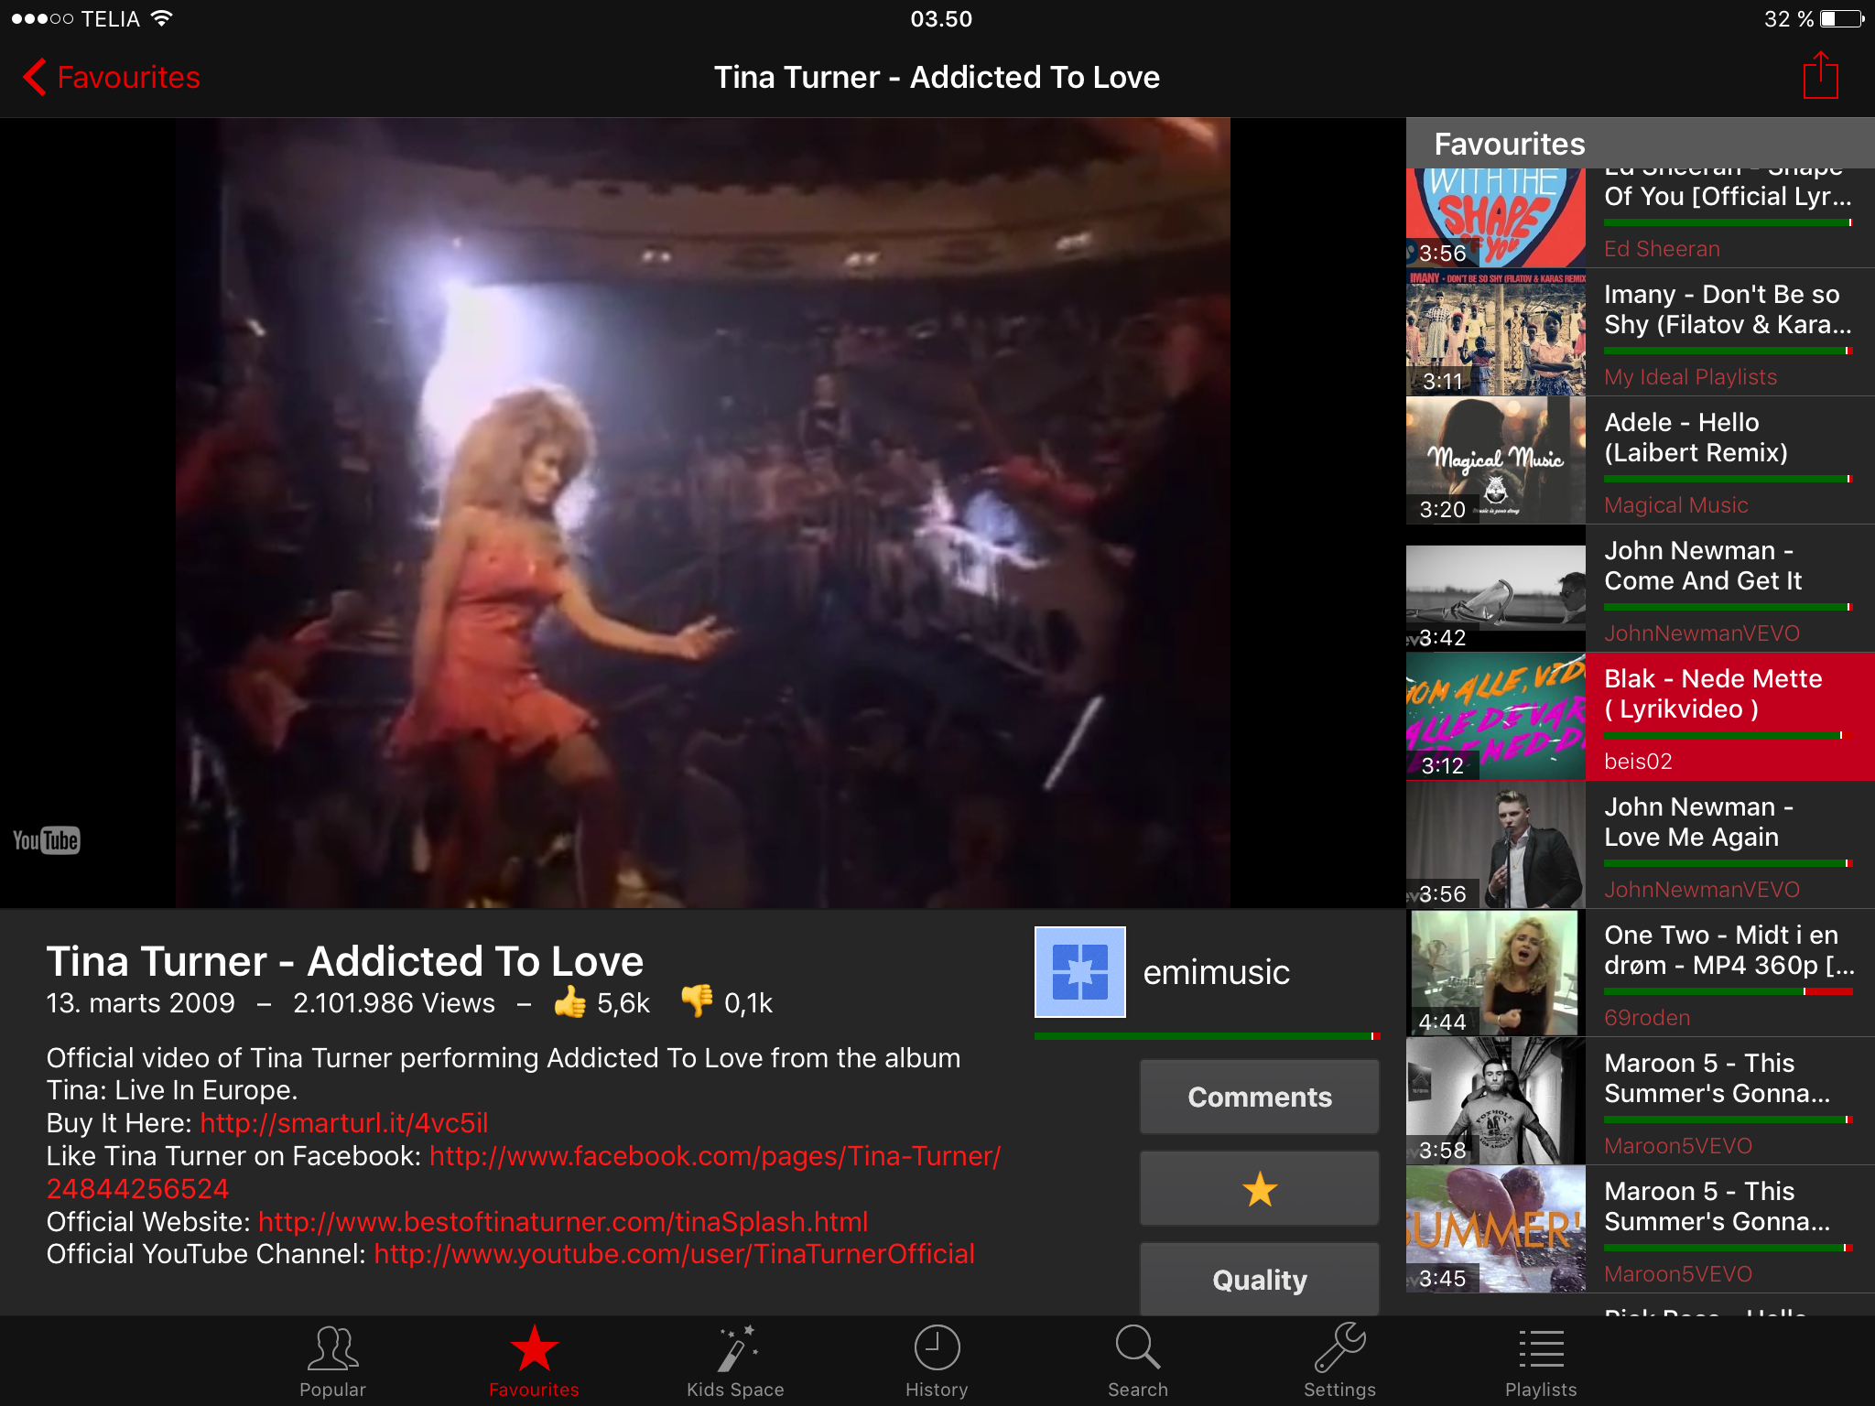Switch to the Favourites tab
1875x1406 pixels.
coord(534,1362)
